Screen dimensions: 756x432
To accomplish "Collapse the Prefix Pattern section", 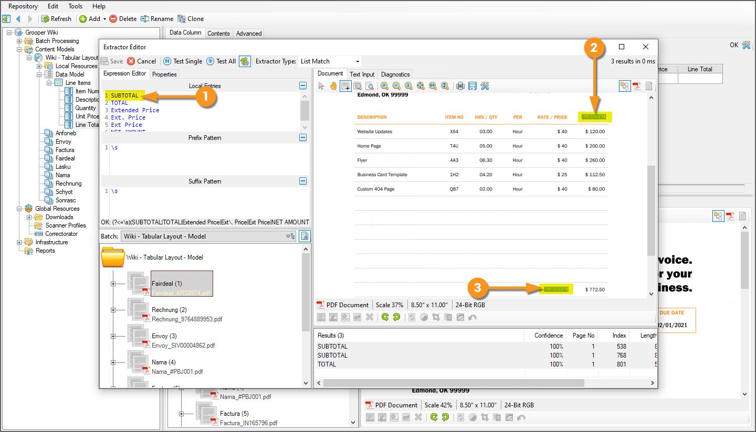I will [x=303, y=138].
